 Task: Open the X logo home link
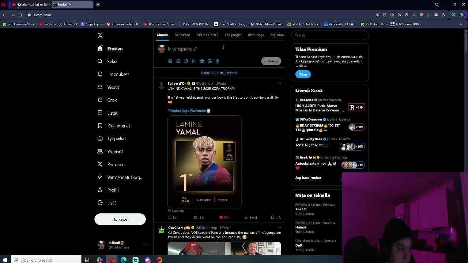tap(100, 35)
